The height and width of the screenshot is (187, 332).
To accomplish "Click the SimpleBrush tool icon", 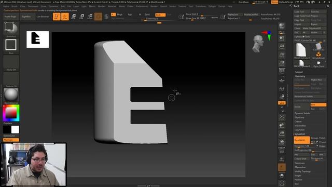I will pyautogui.click(x=319, y=55).
